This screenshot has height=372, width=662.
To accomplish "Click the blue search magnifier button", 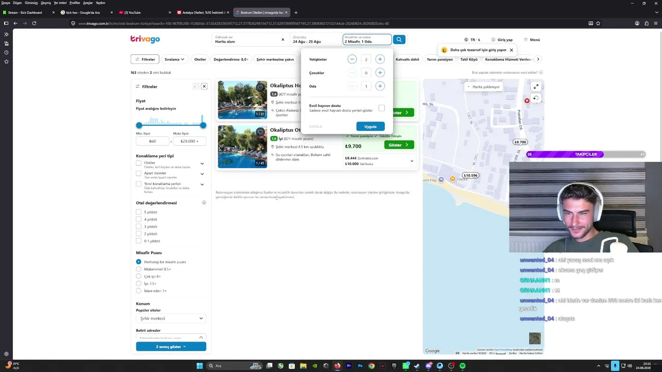I will pos(399,40).
